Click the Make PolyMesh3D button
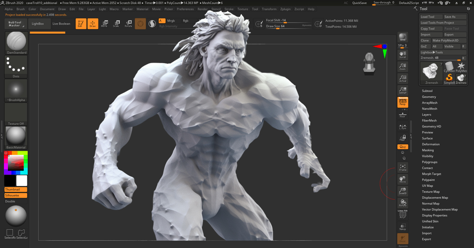 point(445,40)
